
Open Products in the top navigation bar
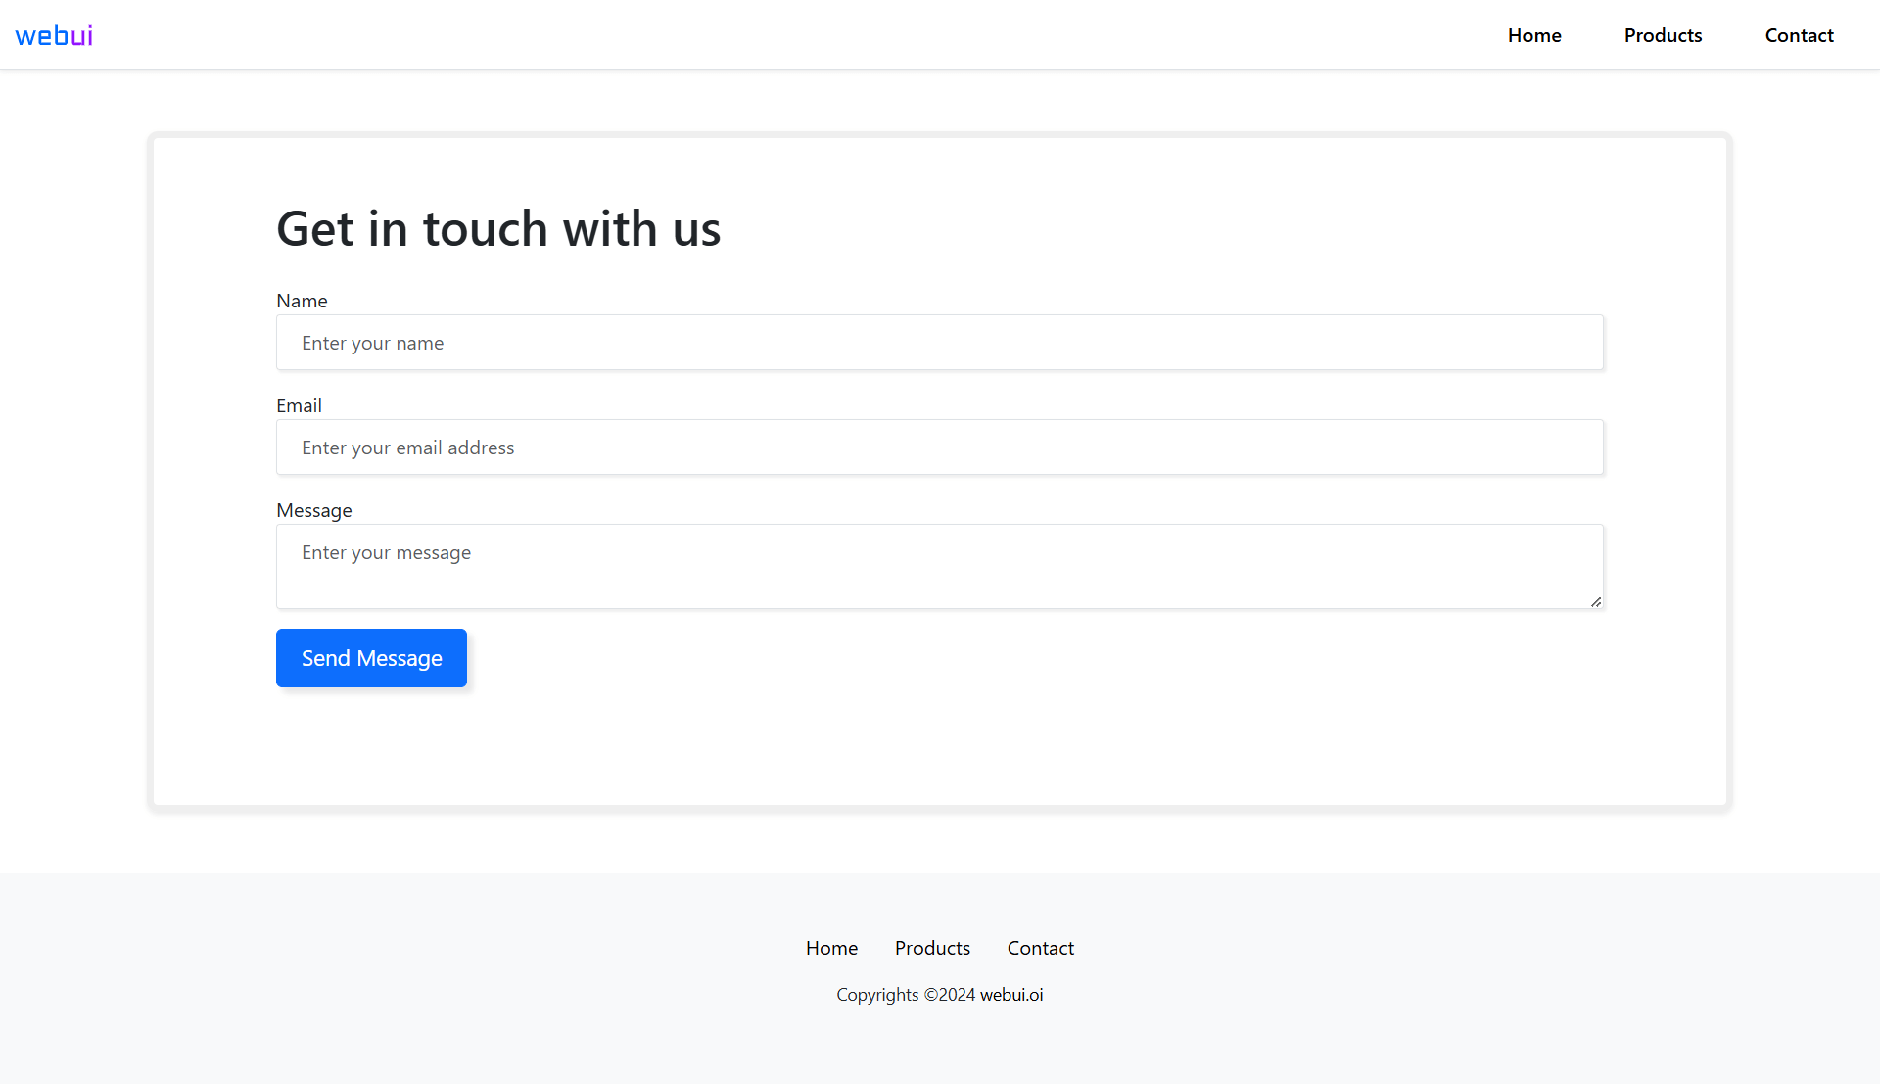1663,35
